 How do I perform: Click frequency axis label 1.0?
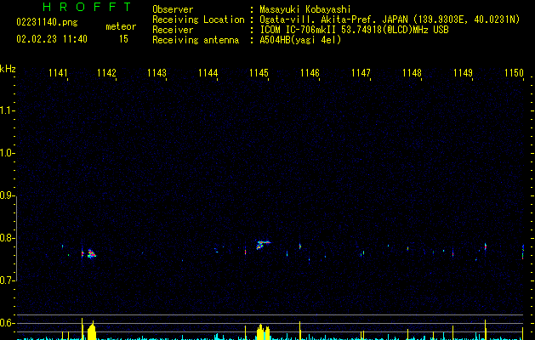[x=7, y=153]
